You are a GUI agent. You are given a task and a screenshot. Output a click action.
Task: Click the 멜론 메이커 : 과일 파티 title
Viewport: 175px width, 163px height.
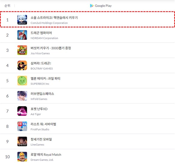46,79
